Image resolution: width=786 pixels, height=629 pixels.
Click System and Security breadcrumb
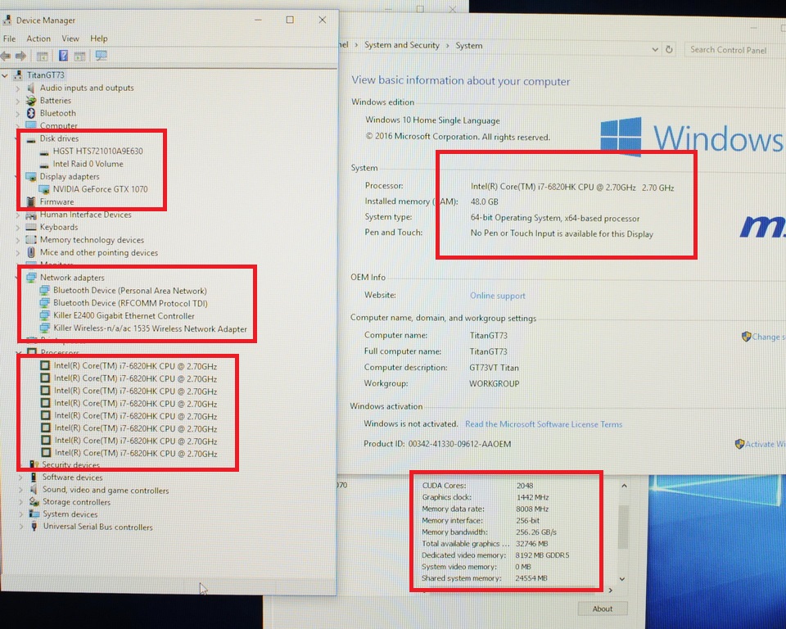coord(401,45)
